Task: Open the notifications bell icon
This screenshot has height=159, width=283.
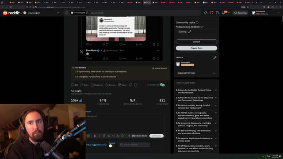Action: coord(223,13)
